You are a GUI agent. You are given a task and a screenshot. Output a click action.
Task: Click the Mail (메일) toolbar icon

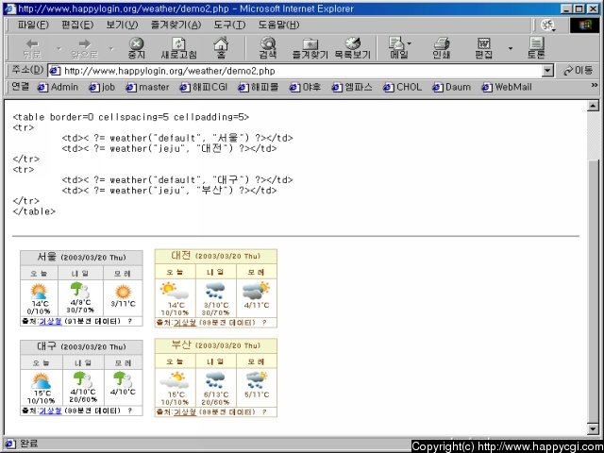398,48
